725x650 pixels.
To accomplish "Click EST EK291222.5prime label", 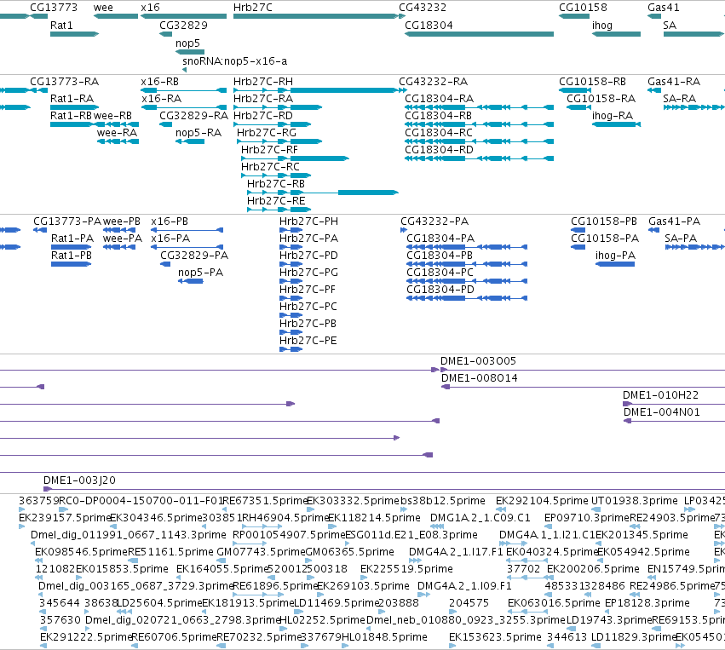I will (x=85, y=637).
